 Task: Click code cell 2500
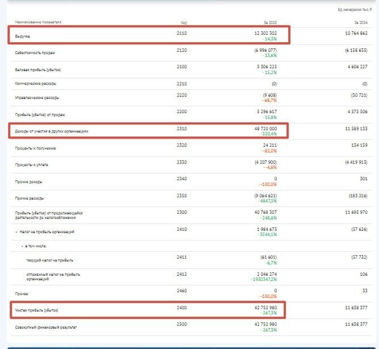point(182,324)
